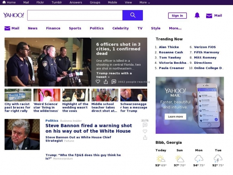233x175 pixels.
Task: Open Mobile from the top bar
Action: pyautogui.click(x=113, y=2)
